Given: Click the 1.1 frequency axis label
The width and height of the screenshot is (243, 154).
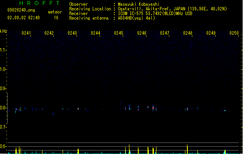Looking at the screenshot, I should [3, 50].
